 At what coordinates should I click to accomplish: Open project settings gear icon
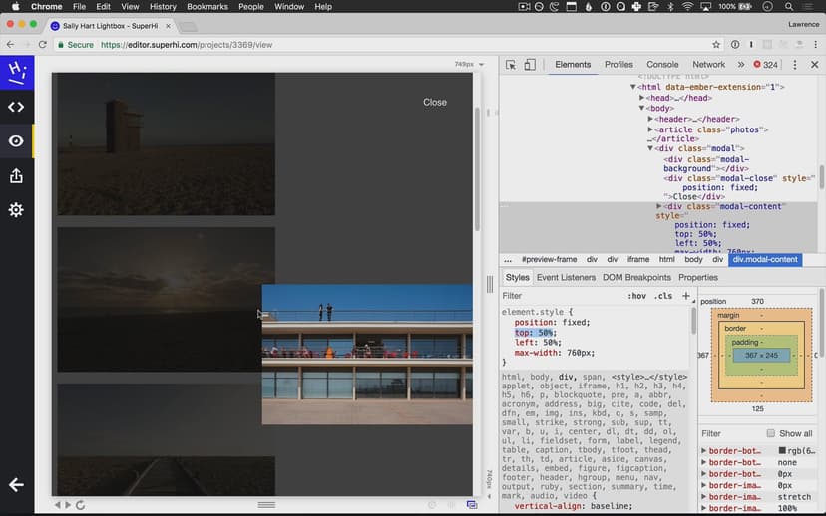16,210
